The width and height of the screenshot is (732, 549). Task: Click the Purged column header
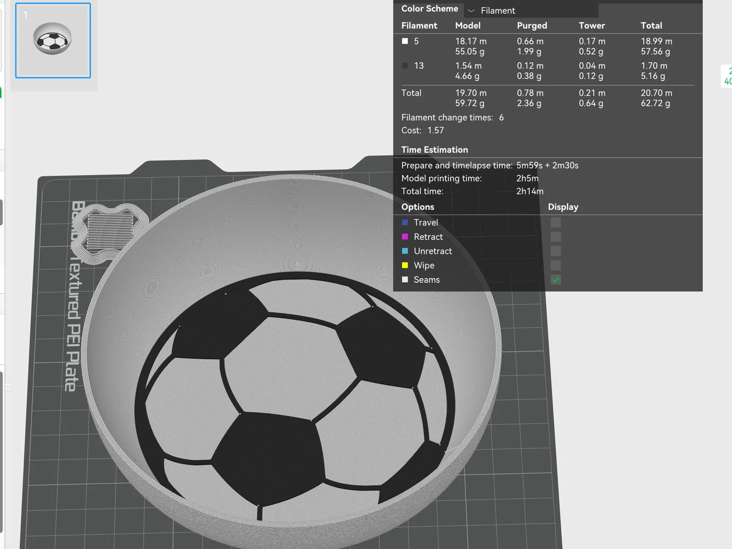(532, 26)
